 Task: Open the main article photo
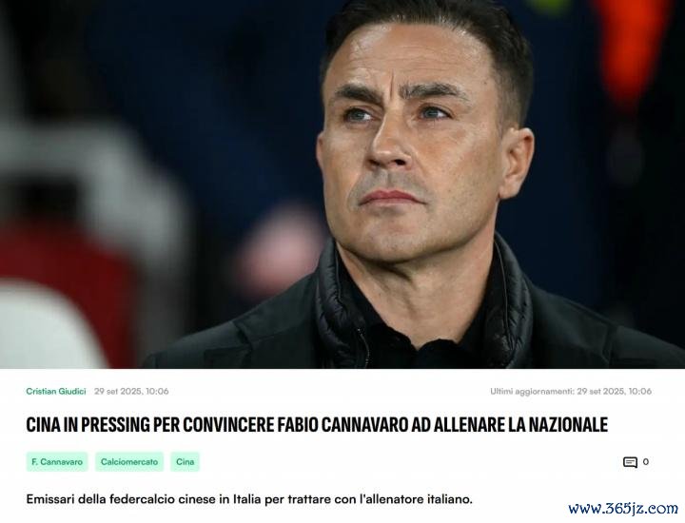pyautogui.click(x=342, y=184)
